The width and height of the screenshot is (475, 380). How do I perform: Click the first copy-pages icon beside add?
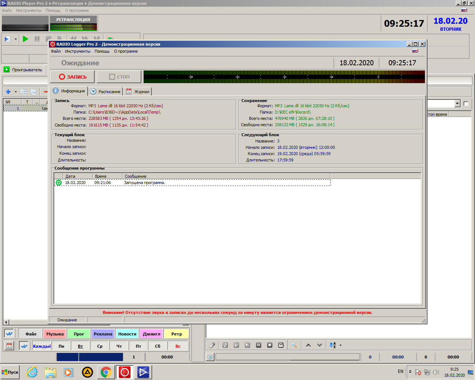23,92
